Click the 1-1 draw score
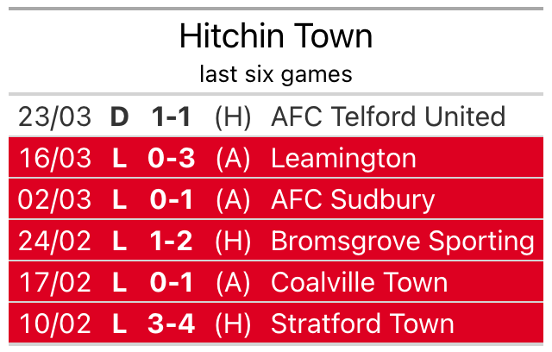 pos(172,116)
